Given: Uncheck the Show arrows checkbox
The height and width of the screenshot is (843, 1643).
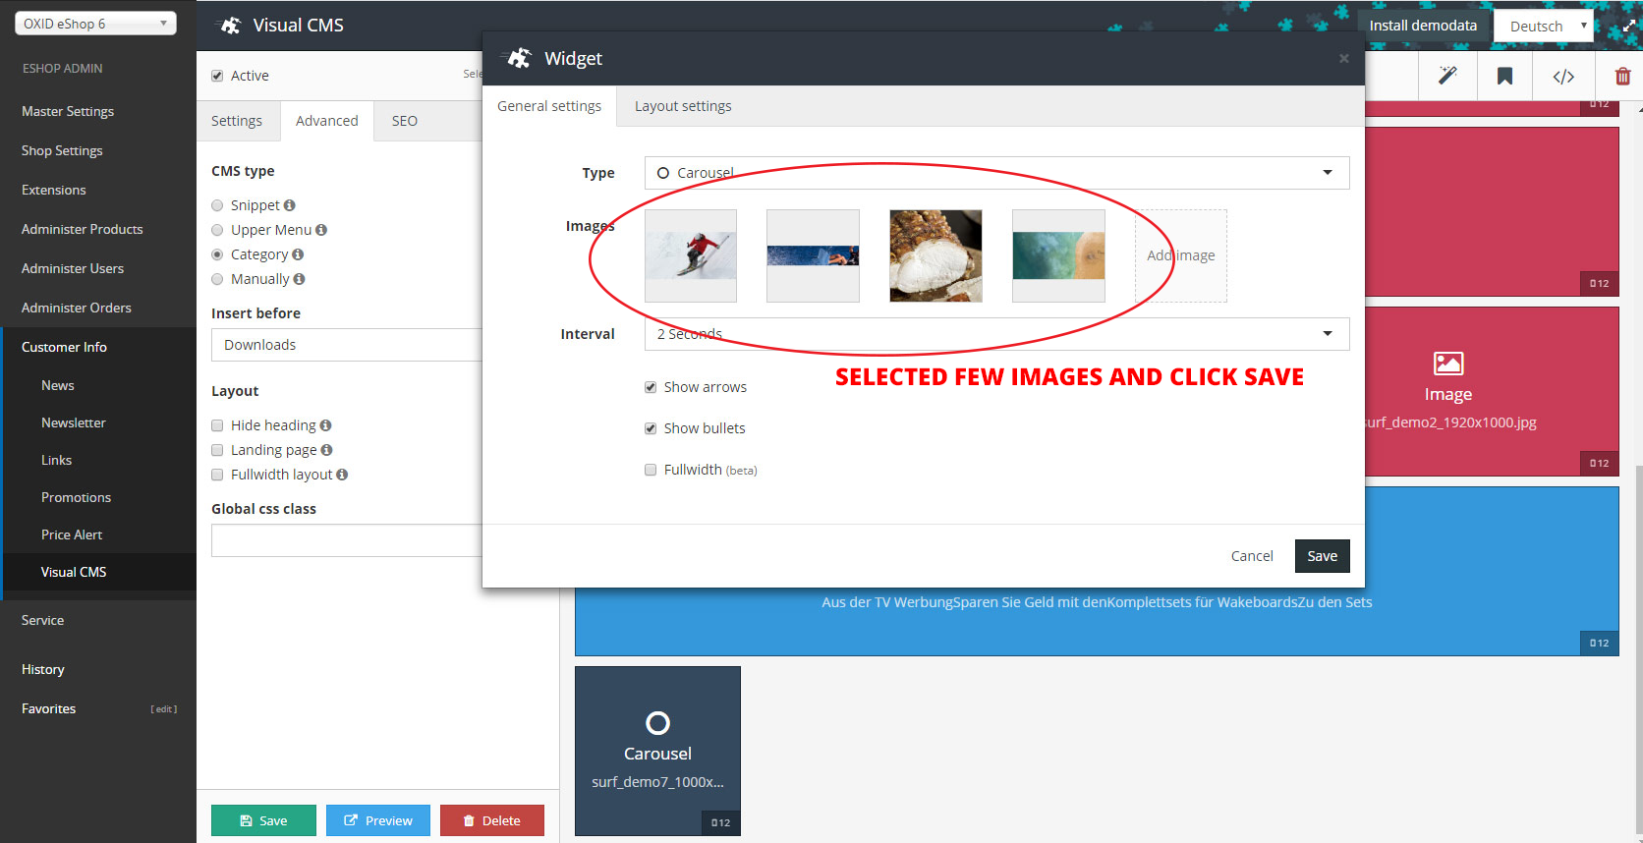Looking at the screenshot, I should click(651, 387).
